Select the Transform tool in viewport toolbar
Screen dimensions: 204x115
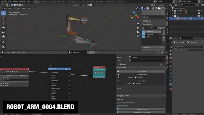(4, 37)
